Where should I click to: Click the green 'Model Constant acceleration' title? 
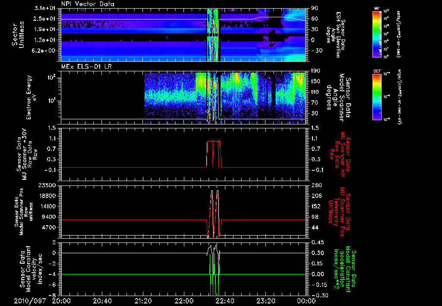[x=344, y=269]
